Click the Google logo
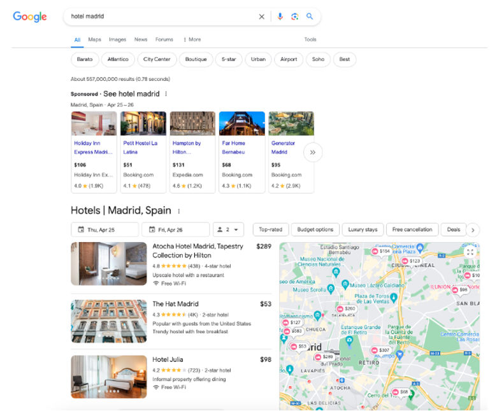The height and width of the screenshot is (411, 497). (30, 17)
